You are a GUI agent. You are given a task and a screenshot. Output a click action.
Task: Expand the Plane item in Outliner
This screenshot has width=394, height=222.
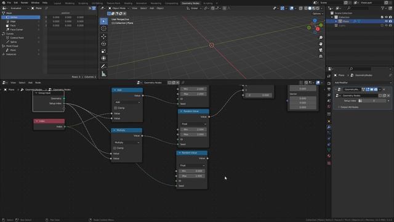[x=336, y=22]
